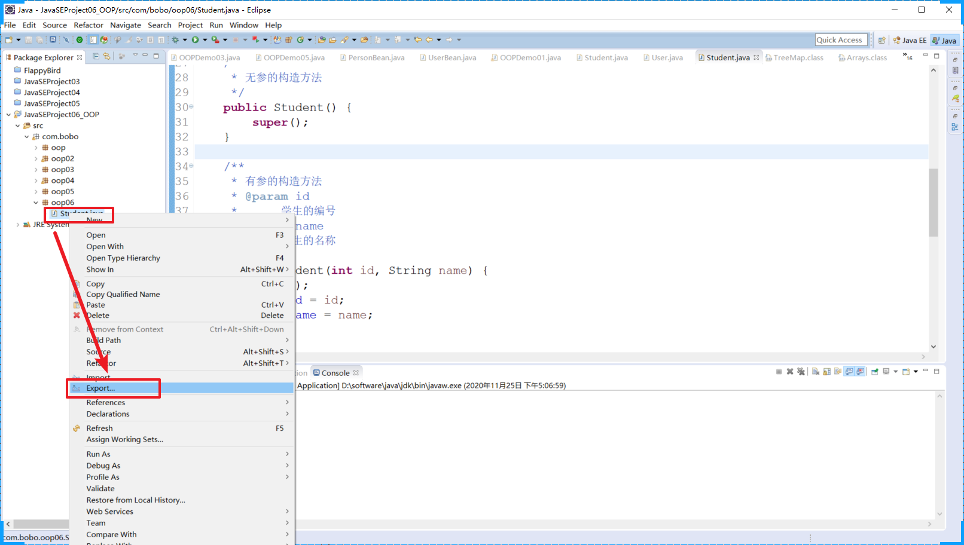The image size is (964, 545).
Task: Switch to the UserBean.java editor tab
Action: [448, 57]
